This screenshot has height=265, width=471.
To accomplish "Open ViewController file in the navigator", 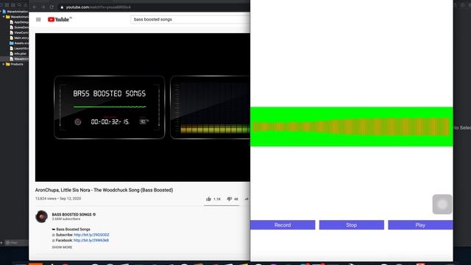I will point(19,32).
